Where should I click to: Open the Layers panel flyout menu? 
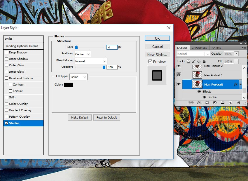[x=245, y=48]
